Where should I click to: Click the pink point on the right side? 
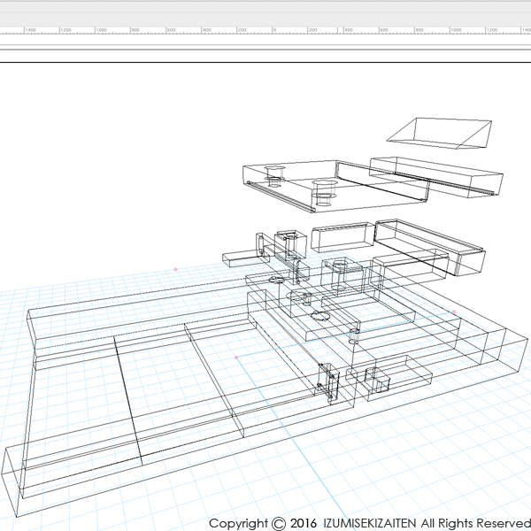click(x=455, y=312)
